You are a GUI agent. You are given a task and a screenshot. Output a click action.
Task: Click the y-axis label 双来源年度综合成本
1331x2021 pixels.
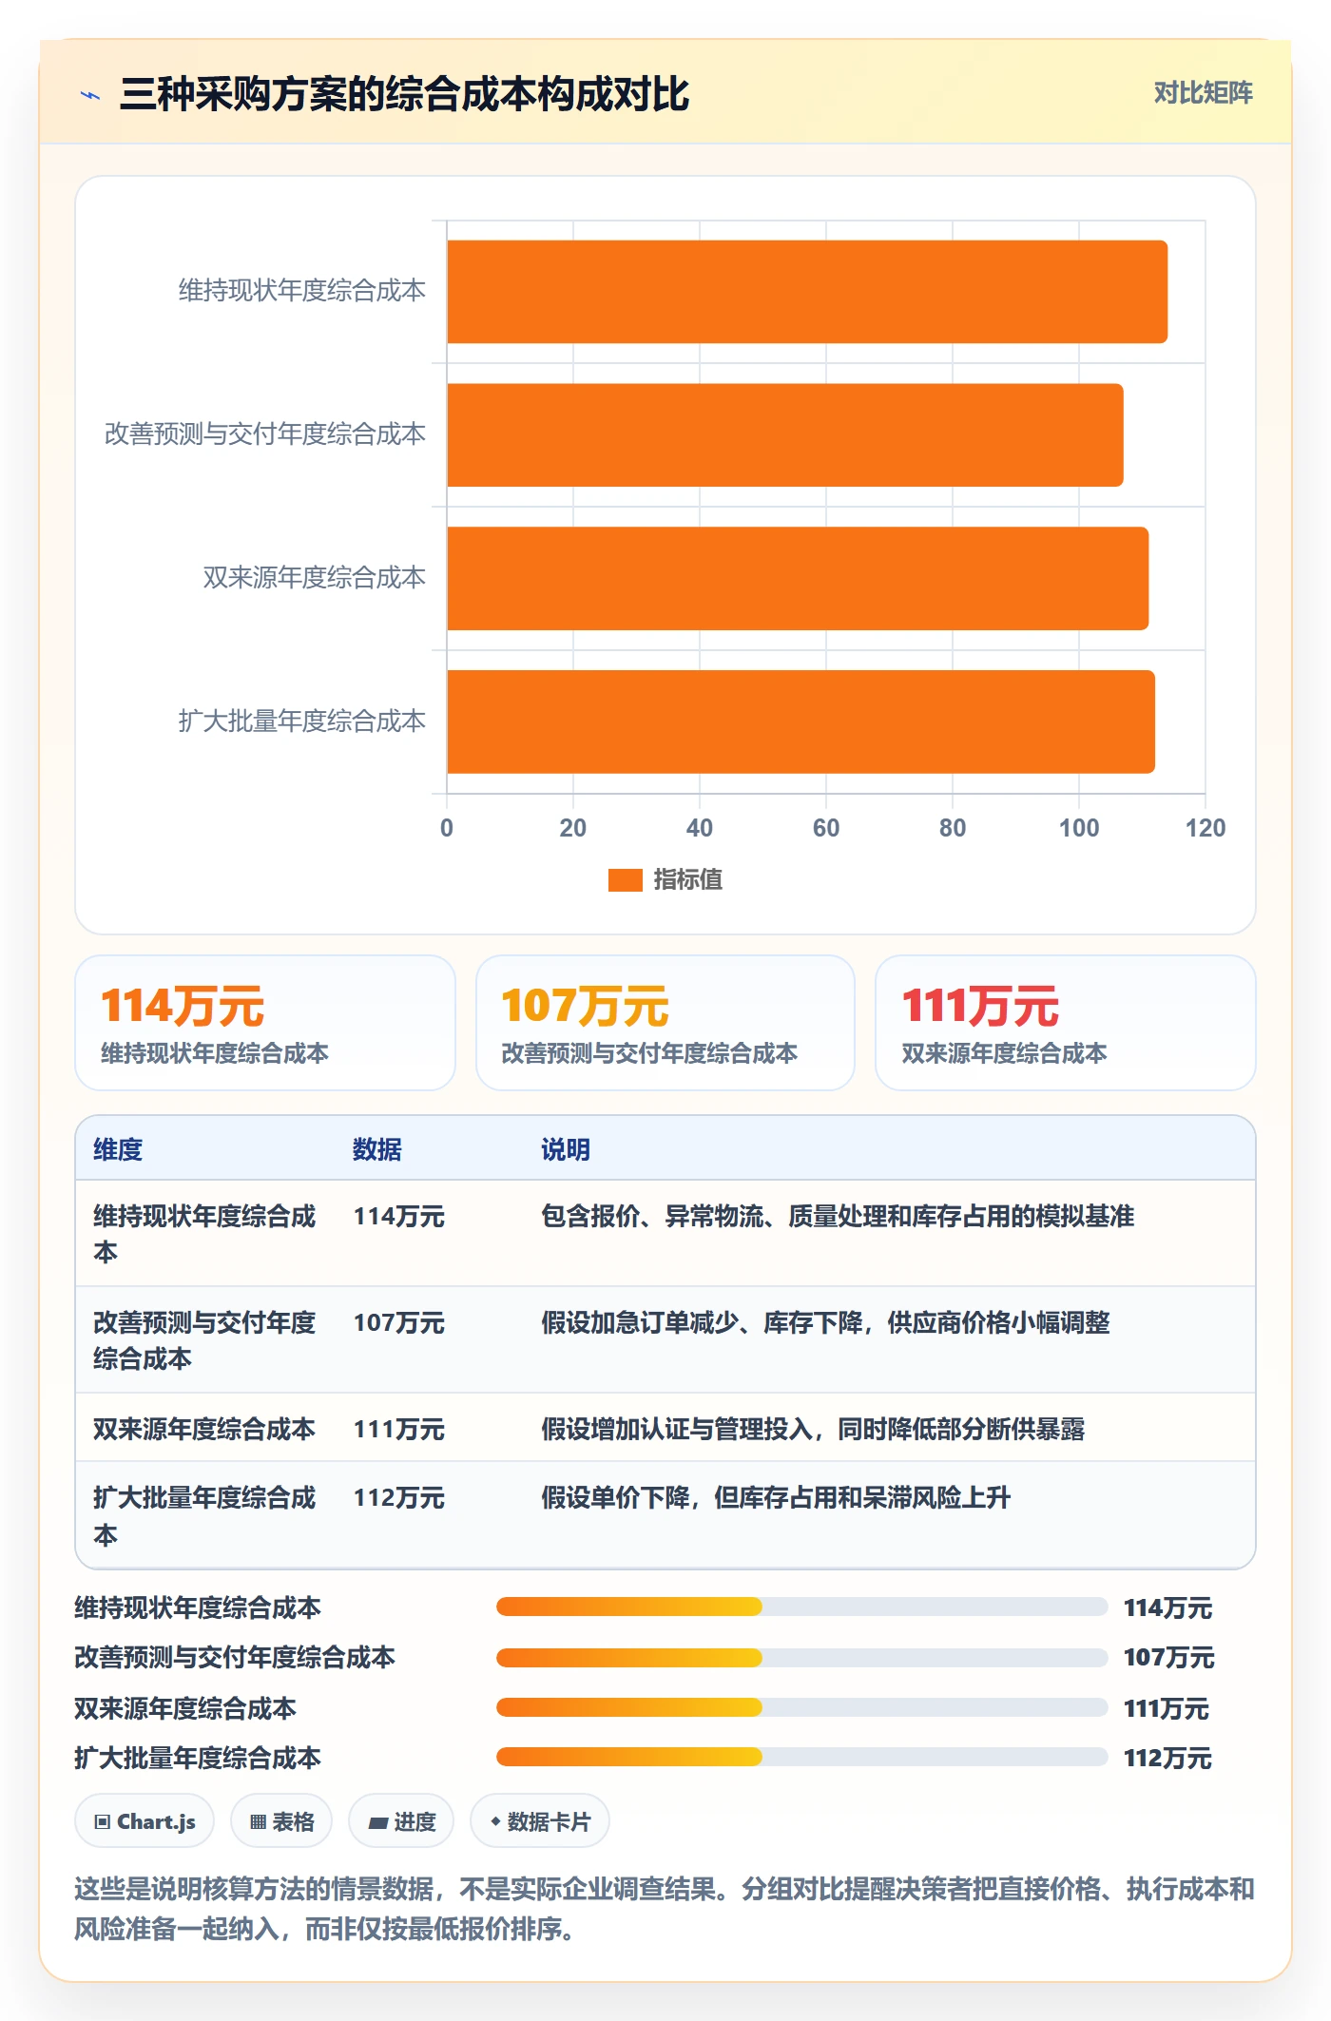pyautogui.click(x=314, y=578)
